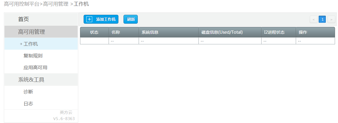Image resolution: width=338 pixels, height=123 pixels.
Task: Collapse the 系统&工具 sidebar section
Action: pyautogui.click(x=41, y=80)
